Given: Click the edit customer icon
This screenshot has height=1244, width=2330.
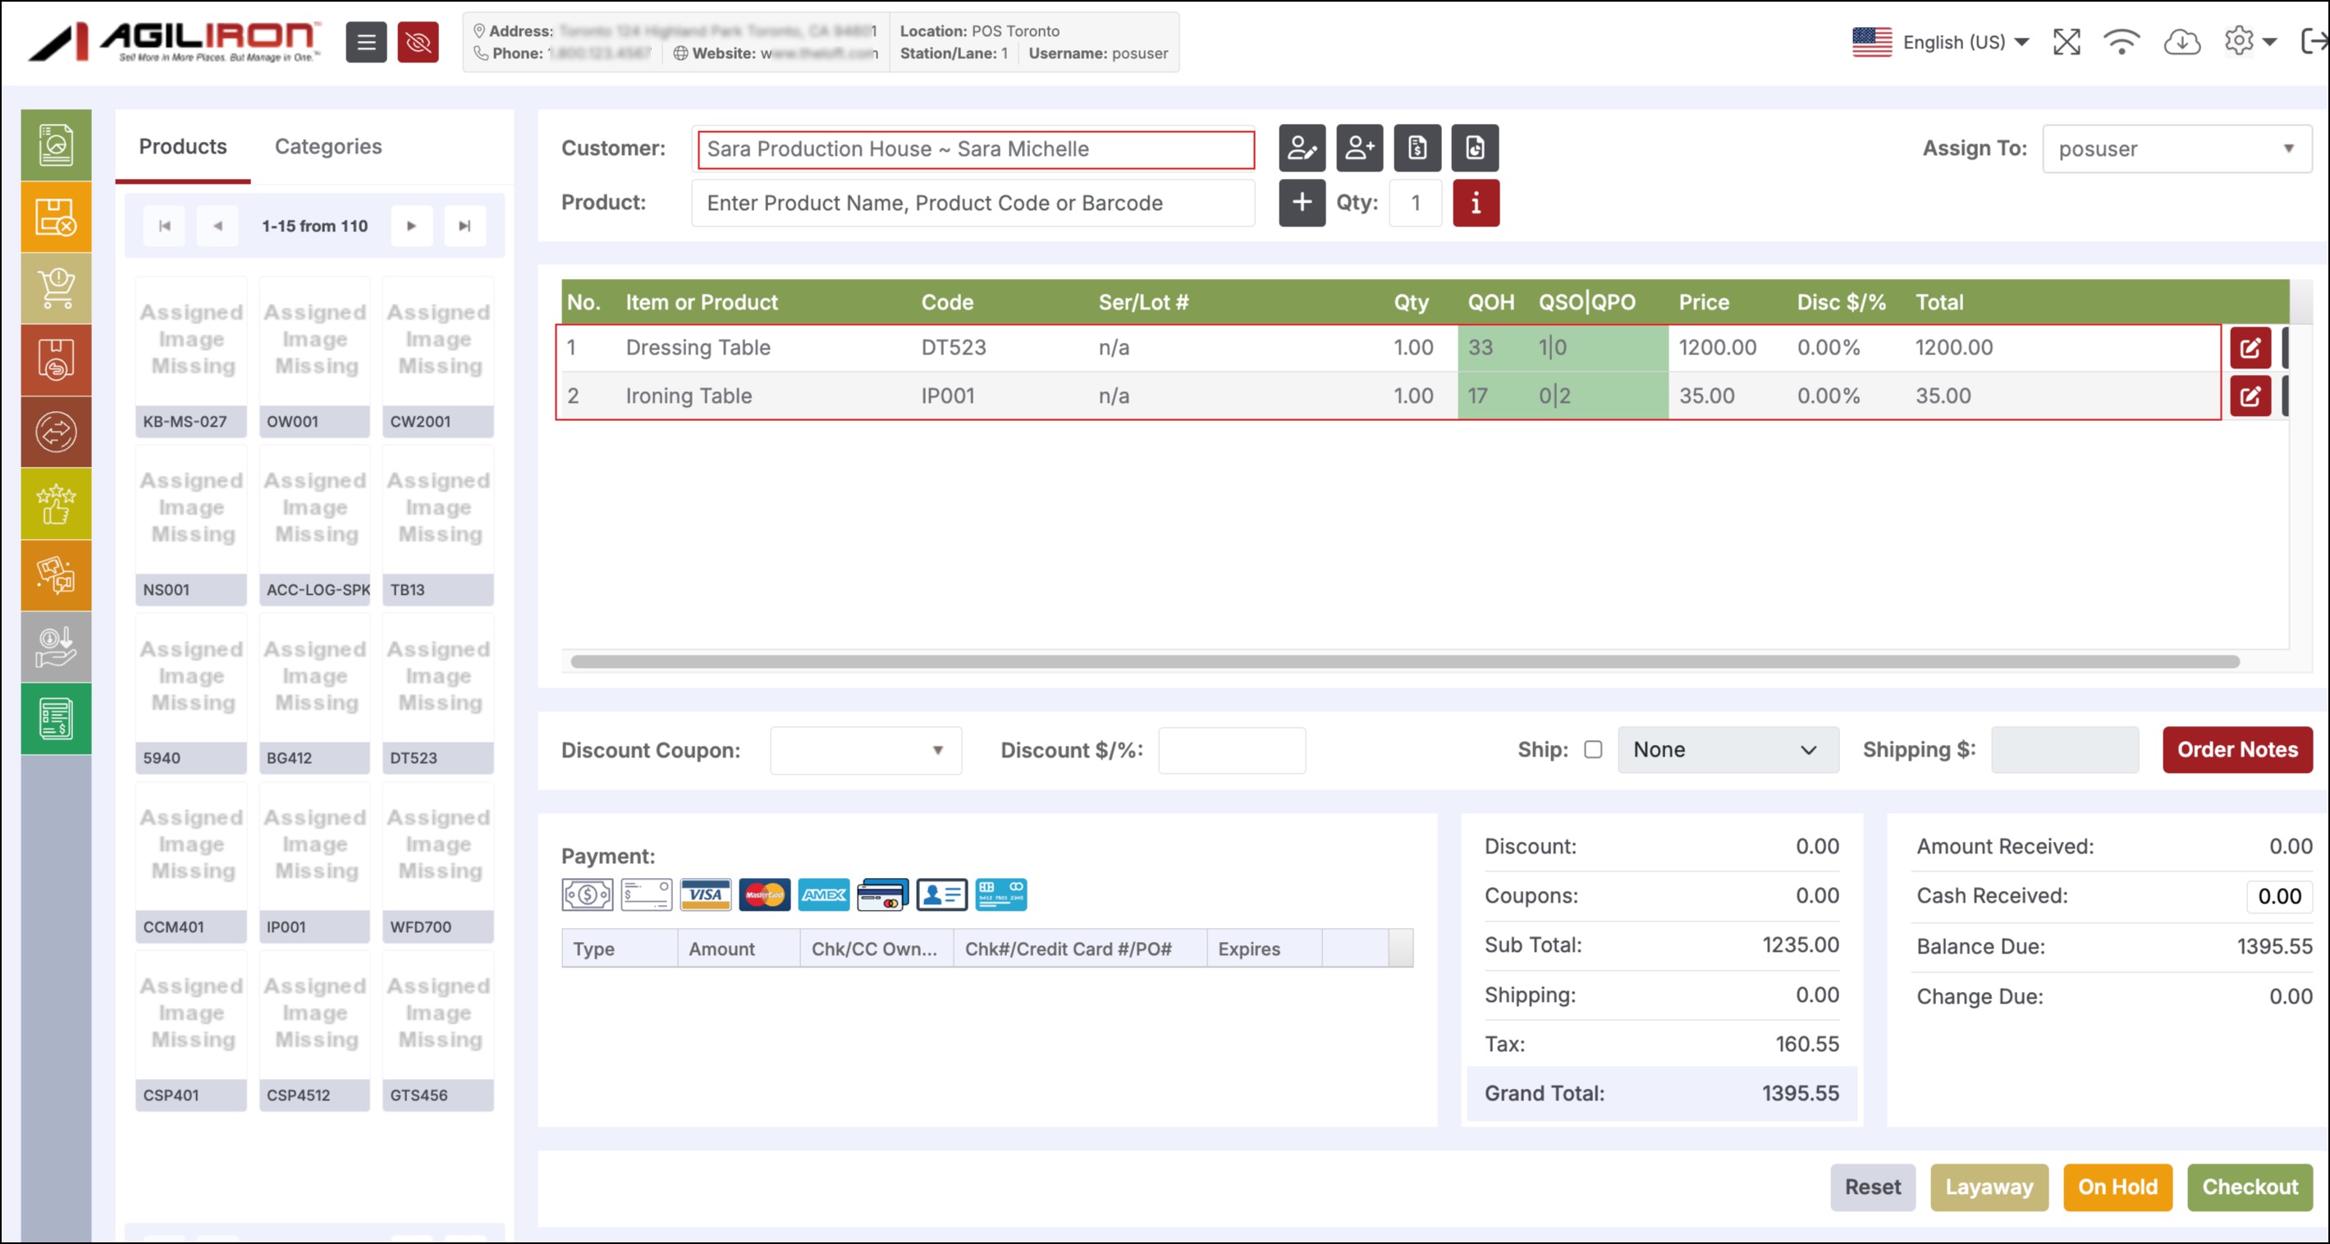Looking at the screenshot, I should pyautogui.click(x=1302, y=148).
